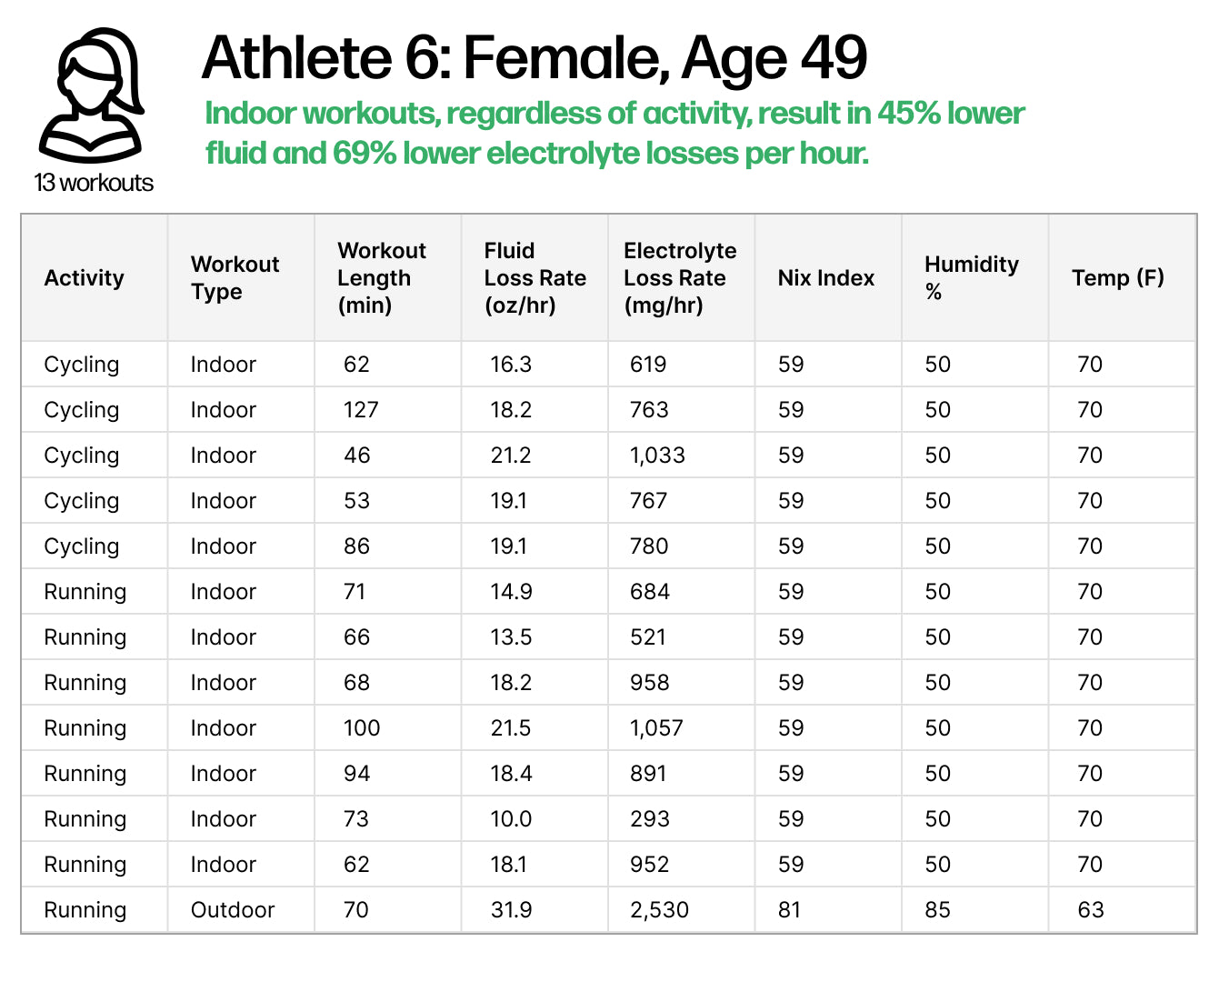Click the Electrolyte Loss Rate column header

[x=680, y=278]
